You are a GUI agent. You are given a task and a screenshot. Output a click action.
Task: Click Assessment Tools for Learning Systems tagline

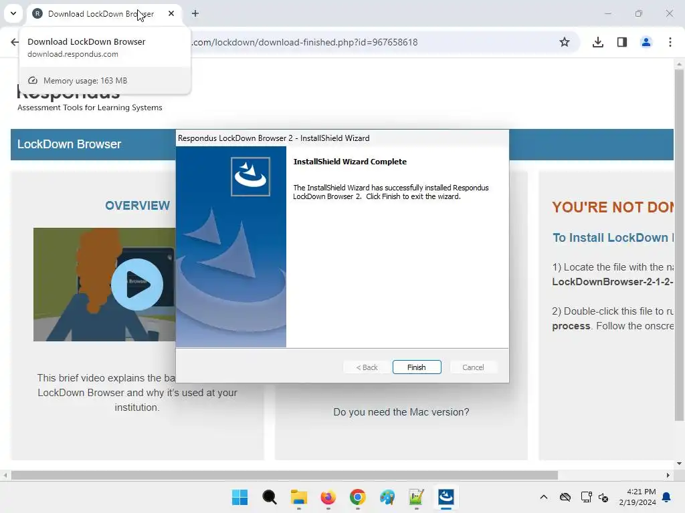[x=90, y=108]
